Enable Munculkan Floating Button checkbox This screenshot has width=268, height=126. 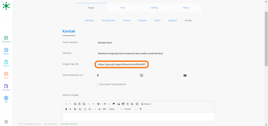[x=97, y=84]
